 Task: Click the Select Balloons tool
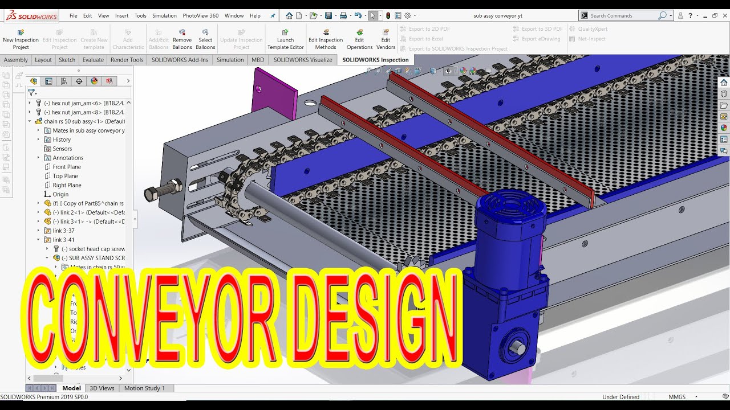click(205, 39)
